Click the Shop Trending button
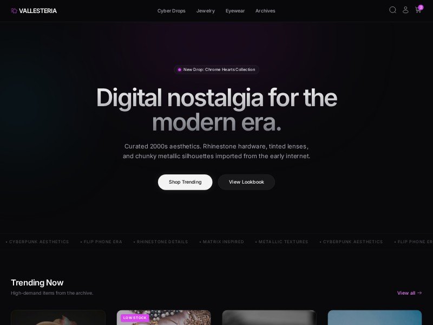 point(185,182)
